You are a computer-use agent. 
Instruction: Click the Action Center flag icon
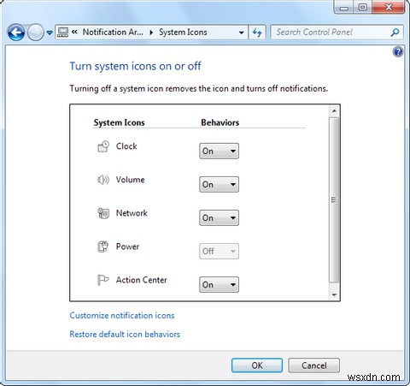coord(103,280)
